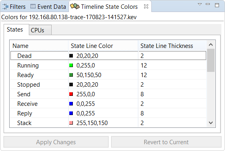Select the Stopped state row
This screenshot has height=151, width=225.
(108, 85)
